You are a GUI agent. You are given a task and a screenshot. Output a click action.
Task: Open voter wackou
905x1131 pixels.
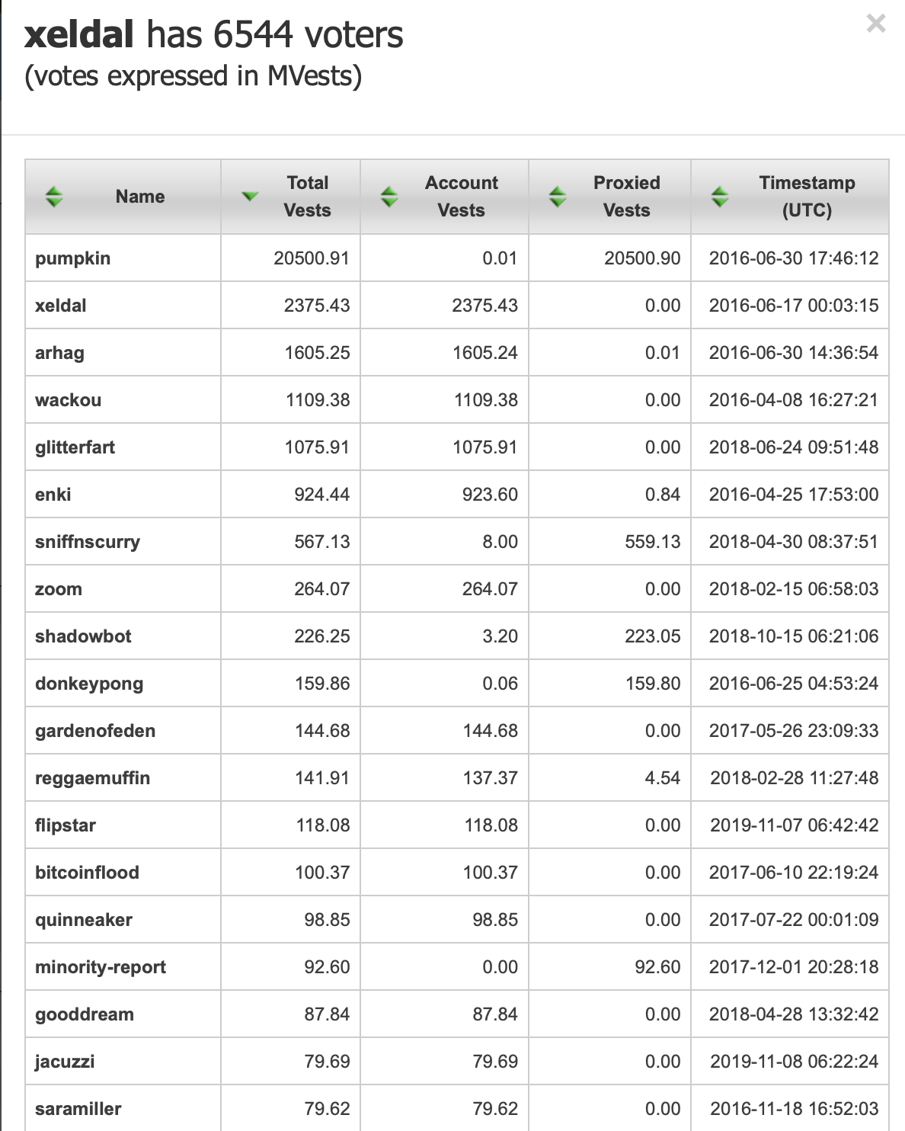(x=68, y=400)
